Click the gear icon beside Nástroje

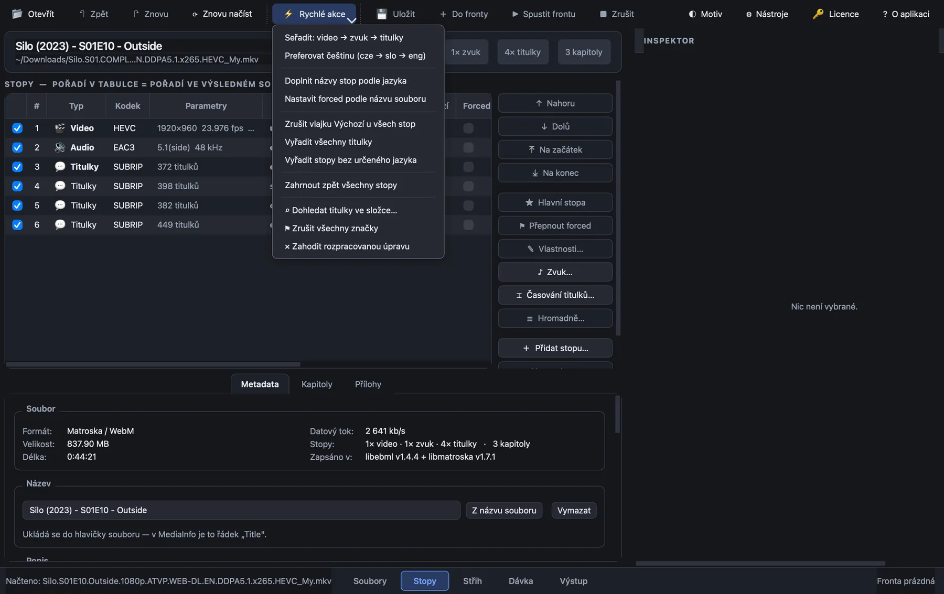click(749, 14)
